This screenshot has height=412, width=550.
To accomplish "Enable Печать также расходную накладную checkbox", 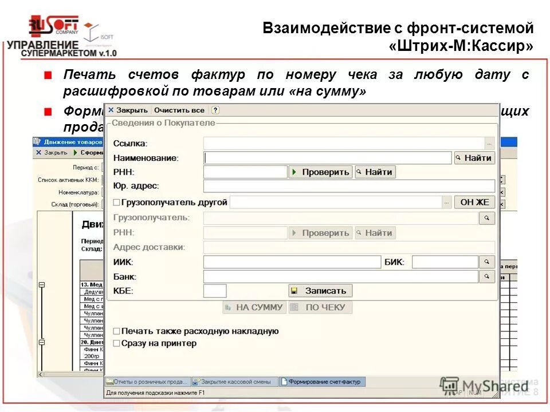I will click(x=117, y=330).
